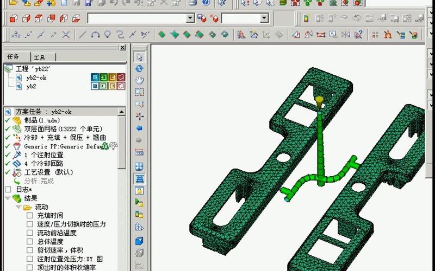This screenshot has height=271, width=435.
Task: Toggle the 总体温度 checkbox
Action: point(30,242)
